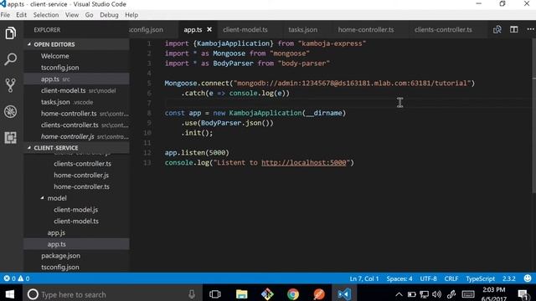Open home-controller.js in the file tree

tap(81, 175)
